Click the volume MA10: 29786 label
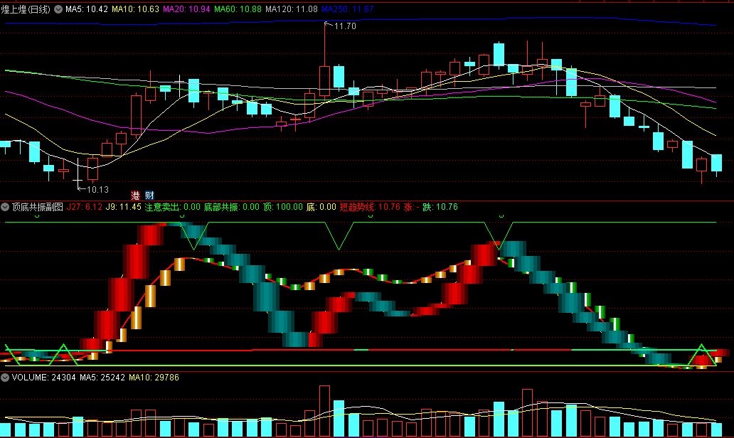Screen dimensions: 734x438 point(154,377)
